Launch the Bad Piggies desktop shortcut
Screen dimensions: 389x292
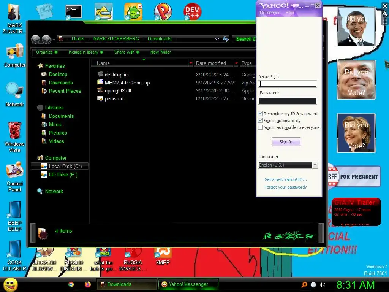(x=133, y=12)
